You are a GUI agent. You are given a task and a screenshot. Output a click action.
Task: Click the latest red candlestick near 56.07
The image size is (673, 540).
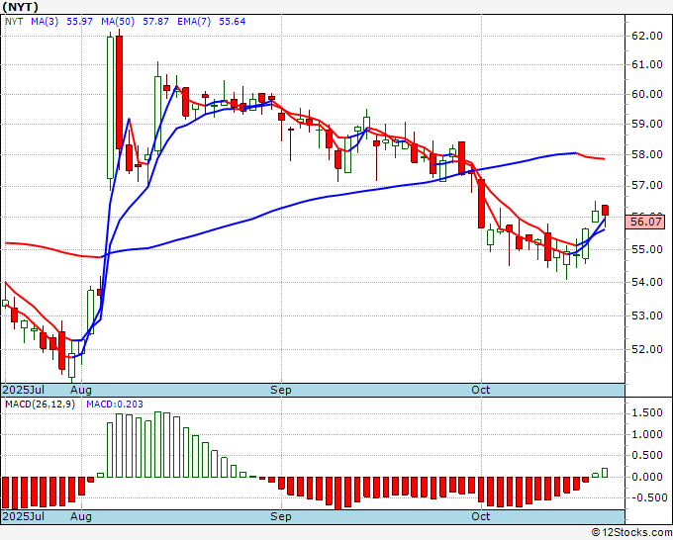[605, 211]
